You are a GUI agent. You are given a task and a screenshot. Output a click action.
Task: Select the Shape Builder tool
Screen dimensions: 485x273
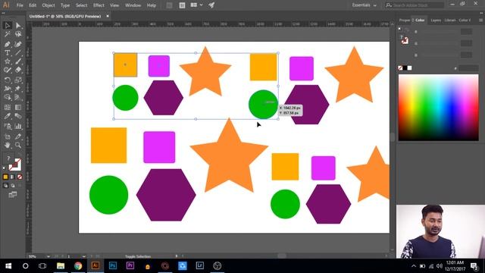click(x=7, y=98)
